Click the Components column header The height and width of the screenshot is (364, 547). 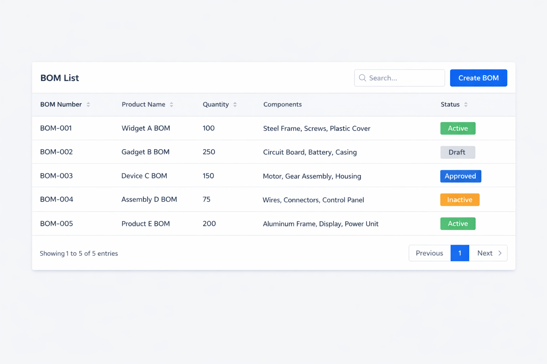tap(282, 105)
